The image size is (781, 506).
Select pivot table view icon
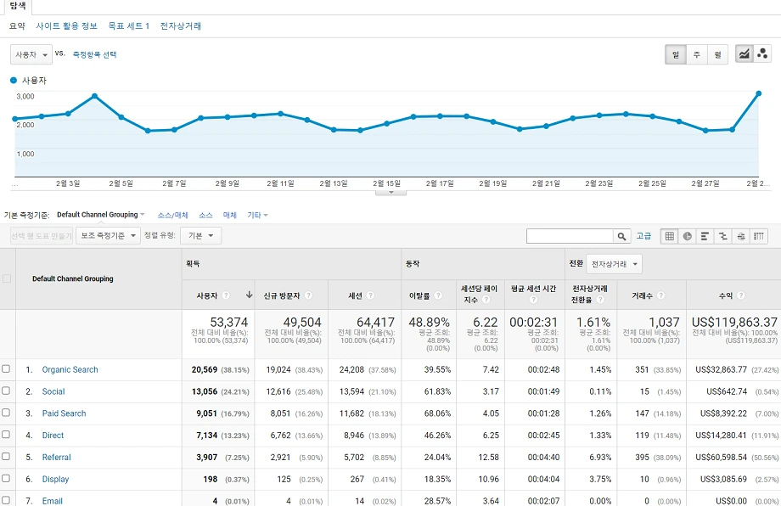tap(759, 236)
